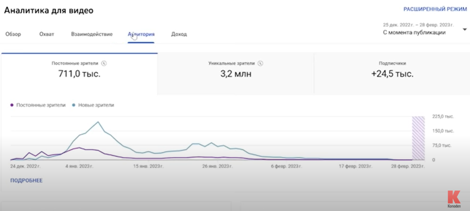Screen dimensions: 470x211
Task: Click the 15 янв. 2023 г. axis label
Action: [x=148, y=166]
